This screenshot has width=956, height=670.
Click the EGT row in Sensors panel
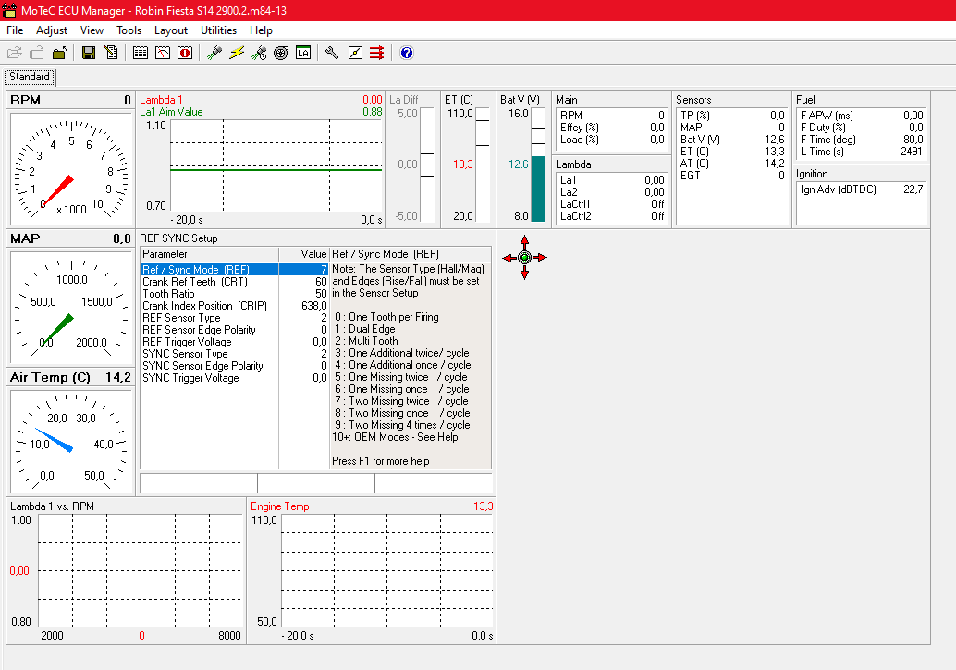point(732,176)
